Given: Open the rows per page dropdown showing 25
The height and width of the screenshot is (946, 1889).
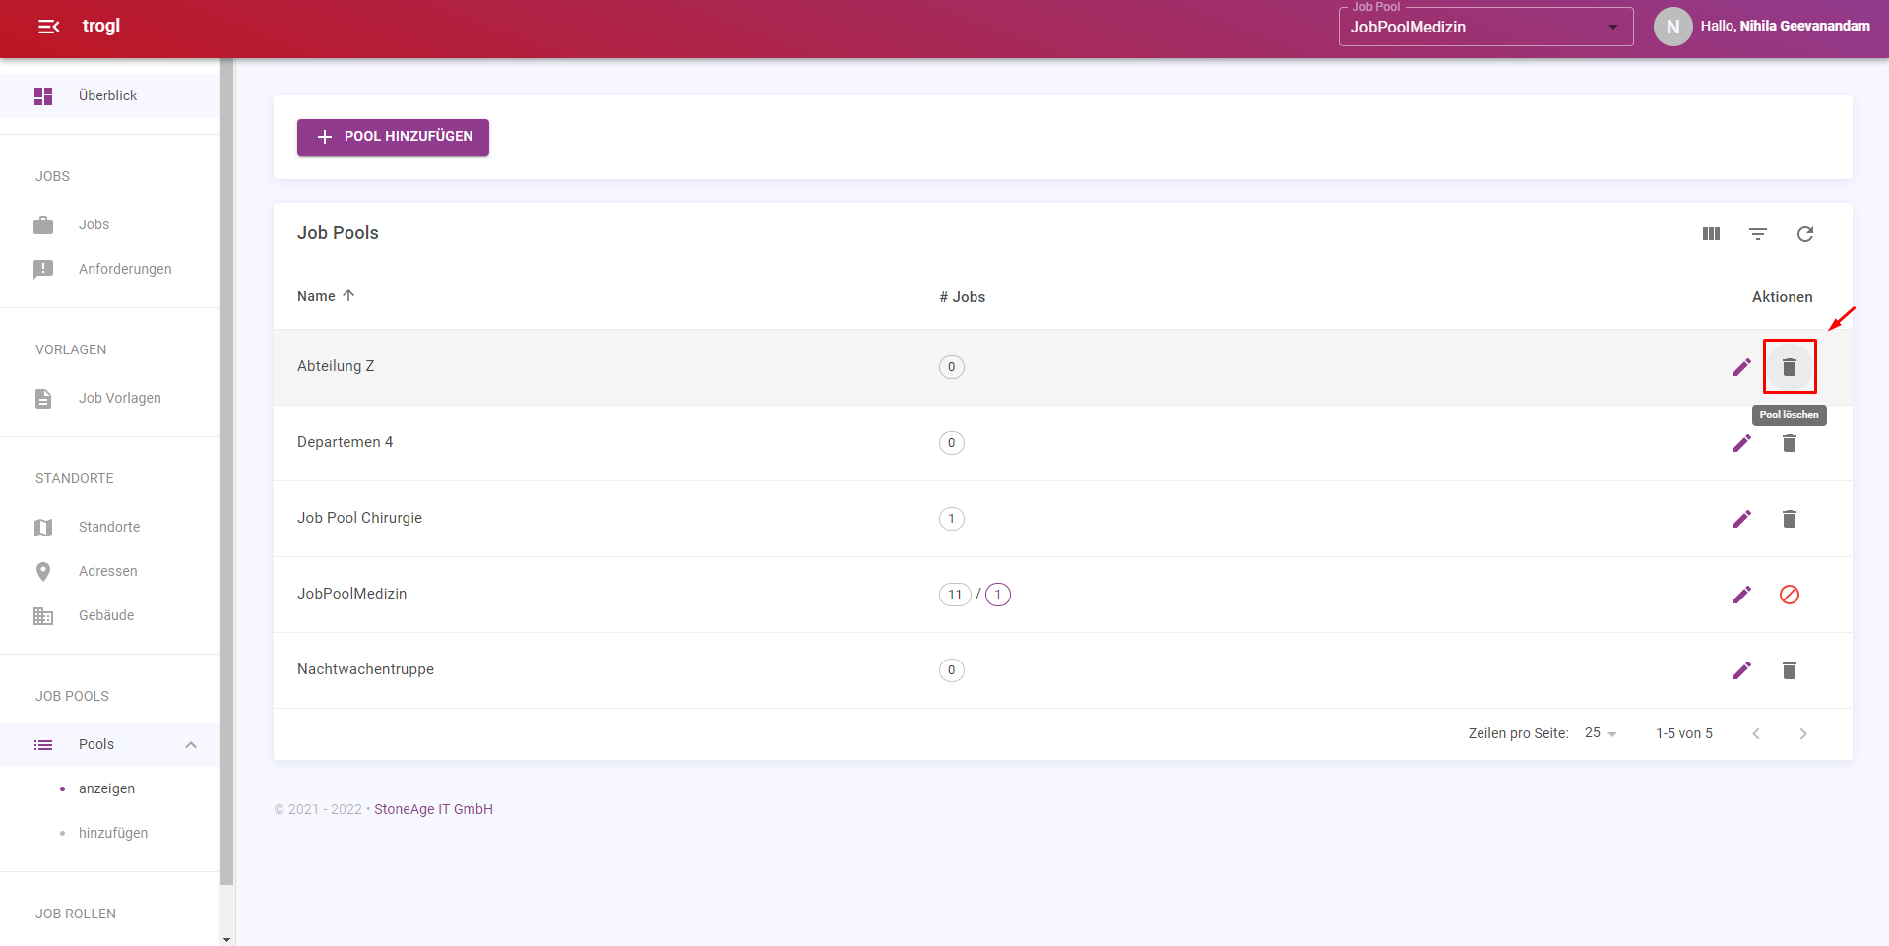Looking at the screenshot, I should pyautogui.click(x=1601, y=733).
